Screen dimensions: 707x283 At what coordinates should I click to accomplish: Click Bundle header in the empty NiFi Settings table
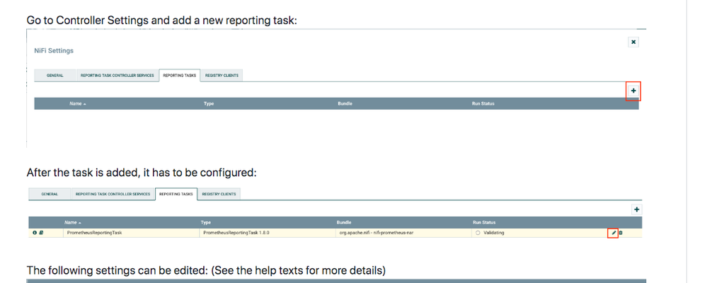pyautogui.click(x=345, y=103)
